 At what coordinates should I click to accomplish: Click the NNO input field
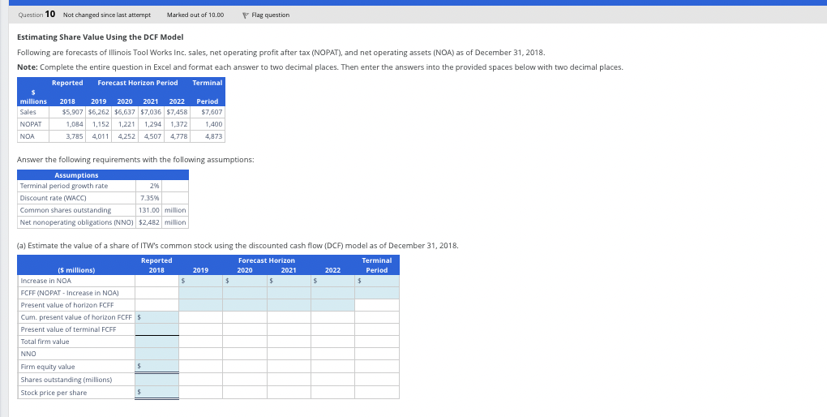(x=156, y=354)
